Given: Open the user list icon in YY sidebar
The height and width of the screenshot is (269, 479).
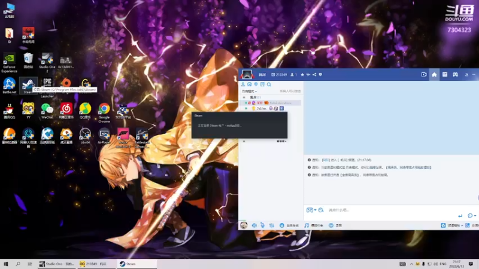Looking at the screenshot, I should [x=243, y=84].
